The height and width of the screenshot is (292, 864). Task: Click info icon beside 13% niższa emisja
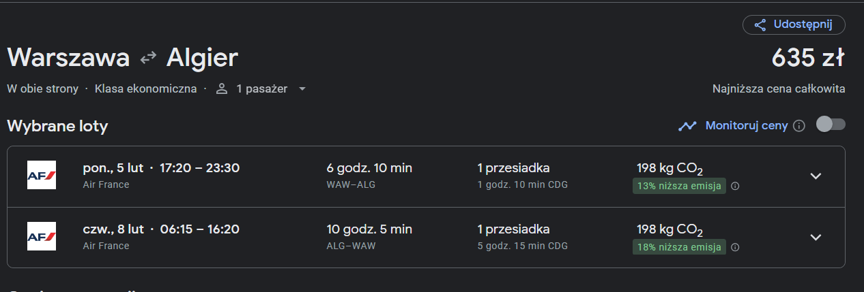[736, 186]
